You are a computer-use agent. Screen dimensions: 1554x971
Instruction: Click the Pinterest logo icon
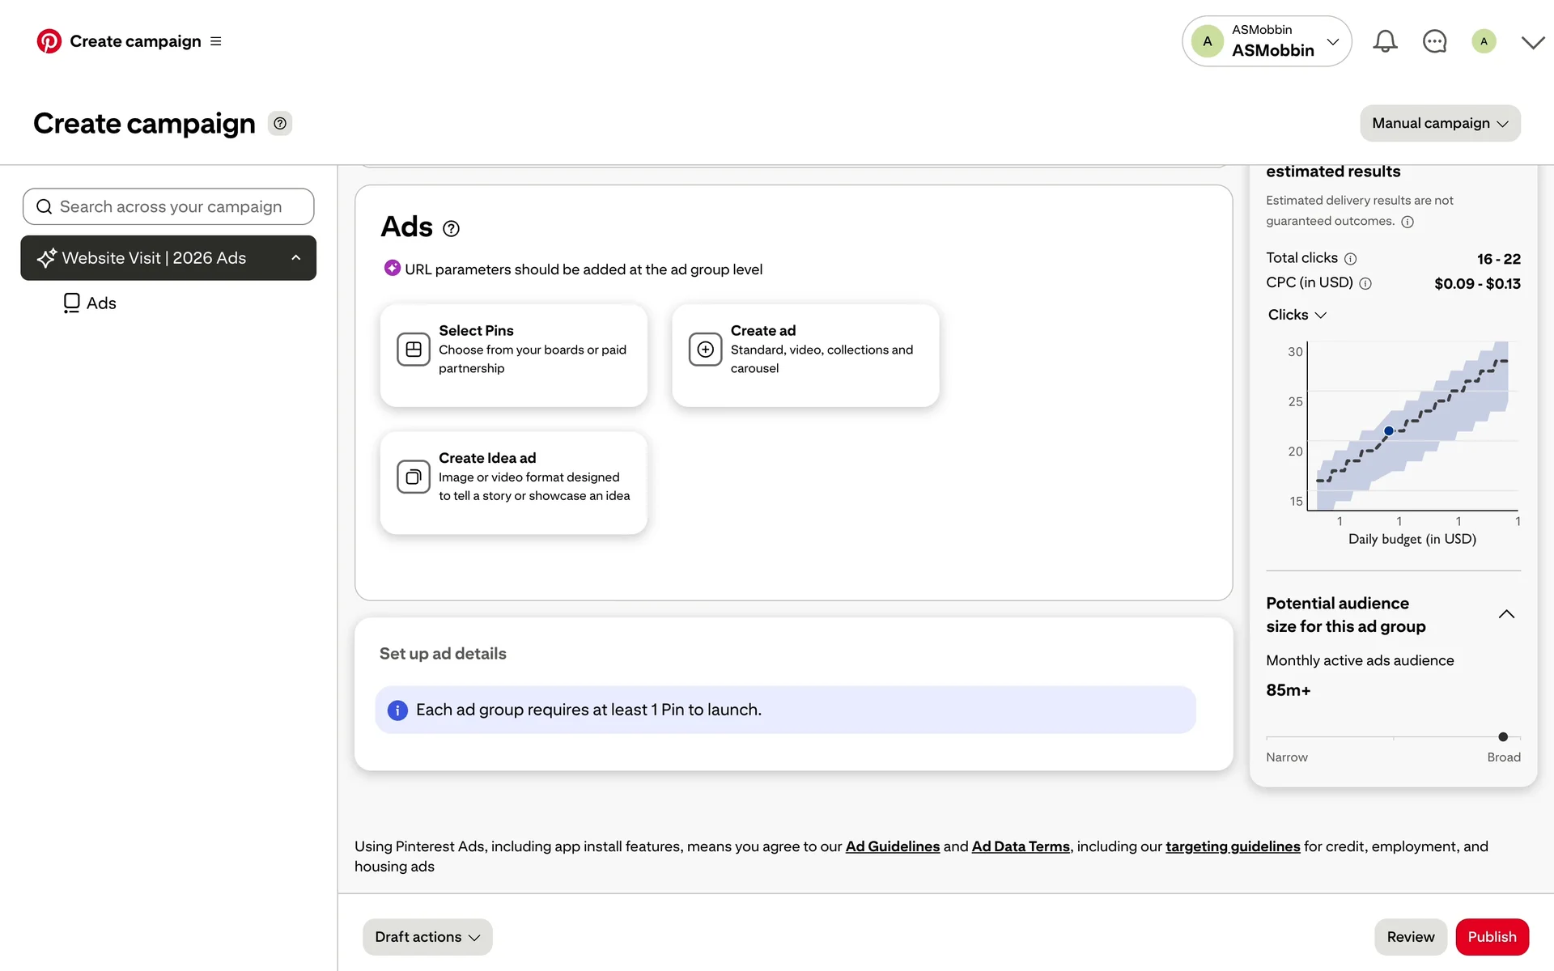[49, 41]
